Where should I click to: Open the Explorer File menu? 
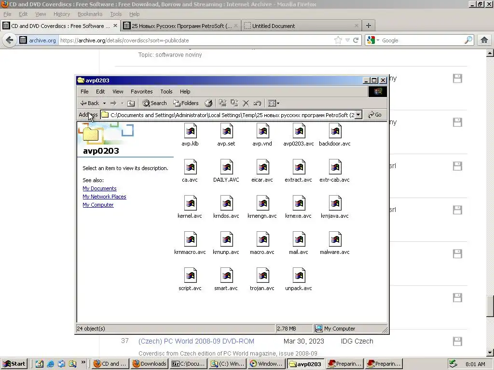click(x=84, y=92)
